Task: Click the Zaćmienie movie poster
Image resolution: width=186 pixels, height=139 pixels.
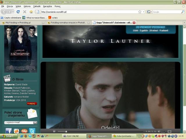Action: pyautogui.click(x=21, y=49)
